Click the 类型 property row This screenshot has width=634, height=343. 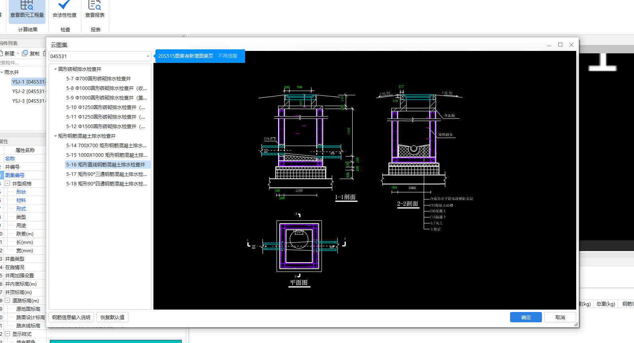[24, 217]
